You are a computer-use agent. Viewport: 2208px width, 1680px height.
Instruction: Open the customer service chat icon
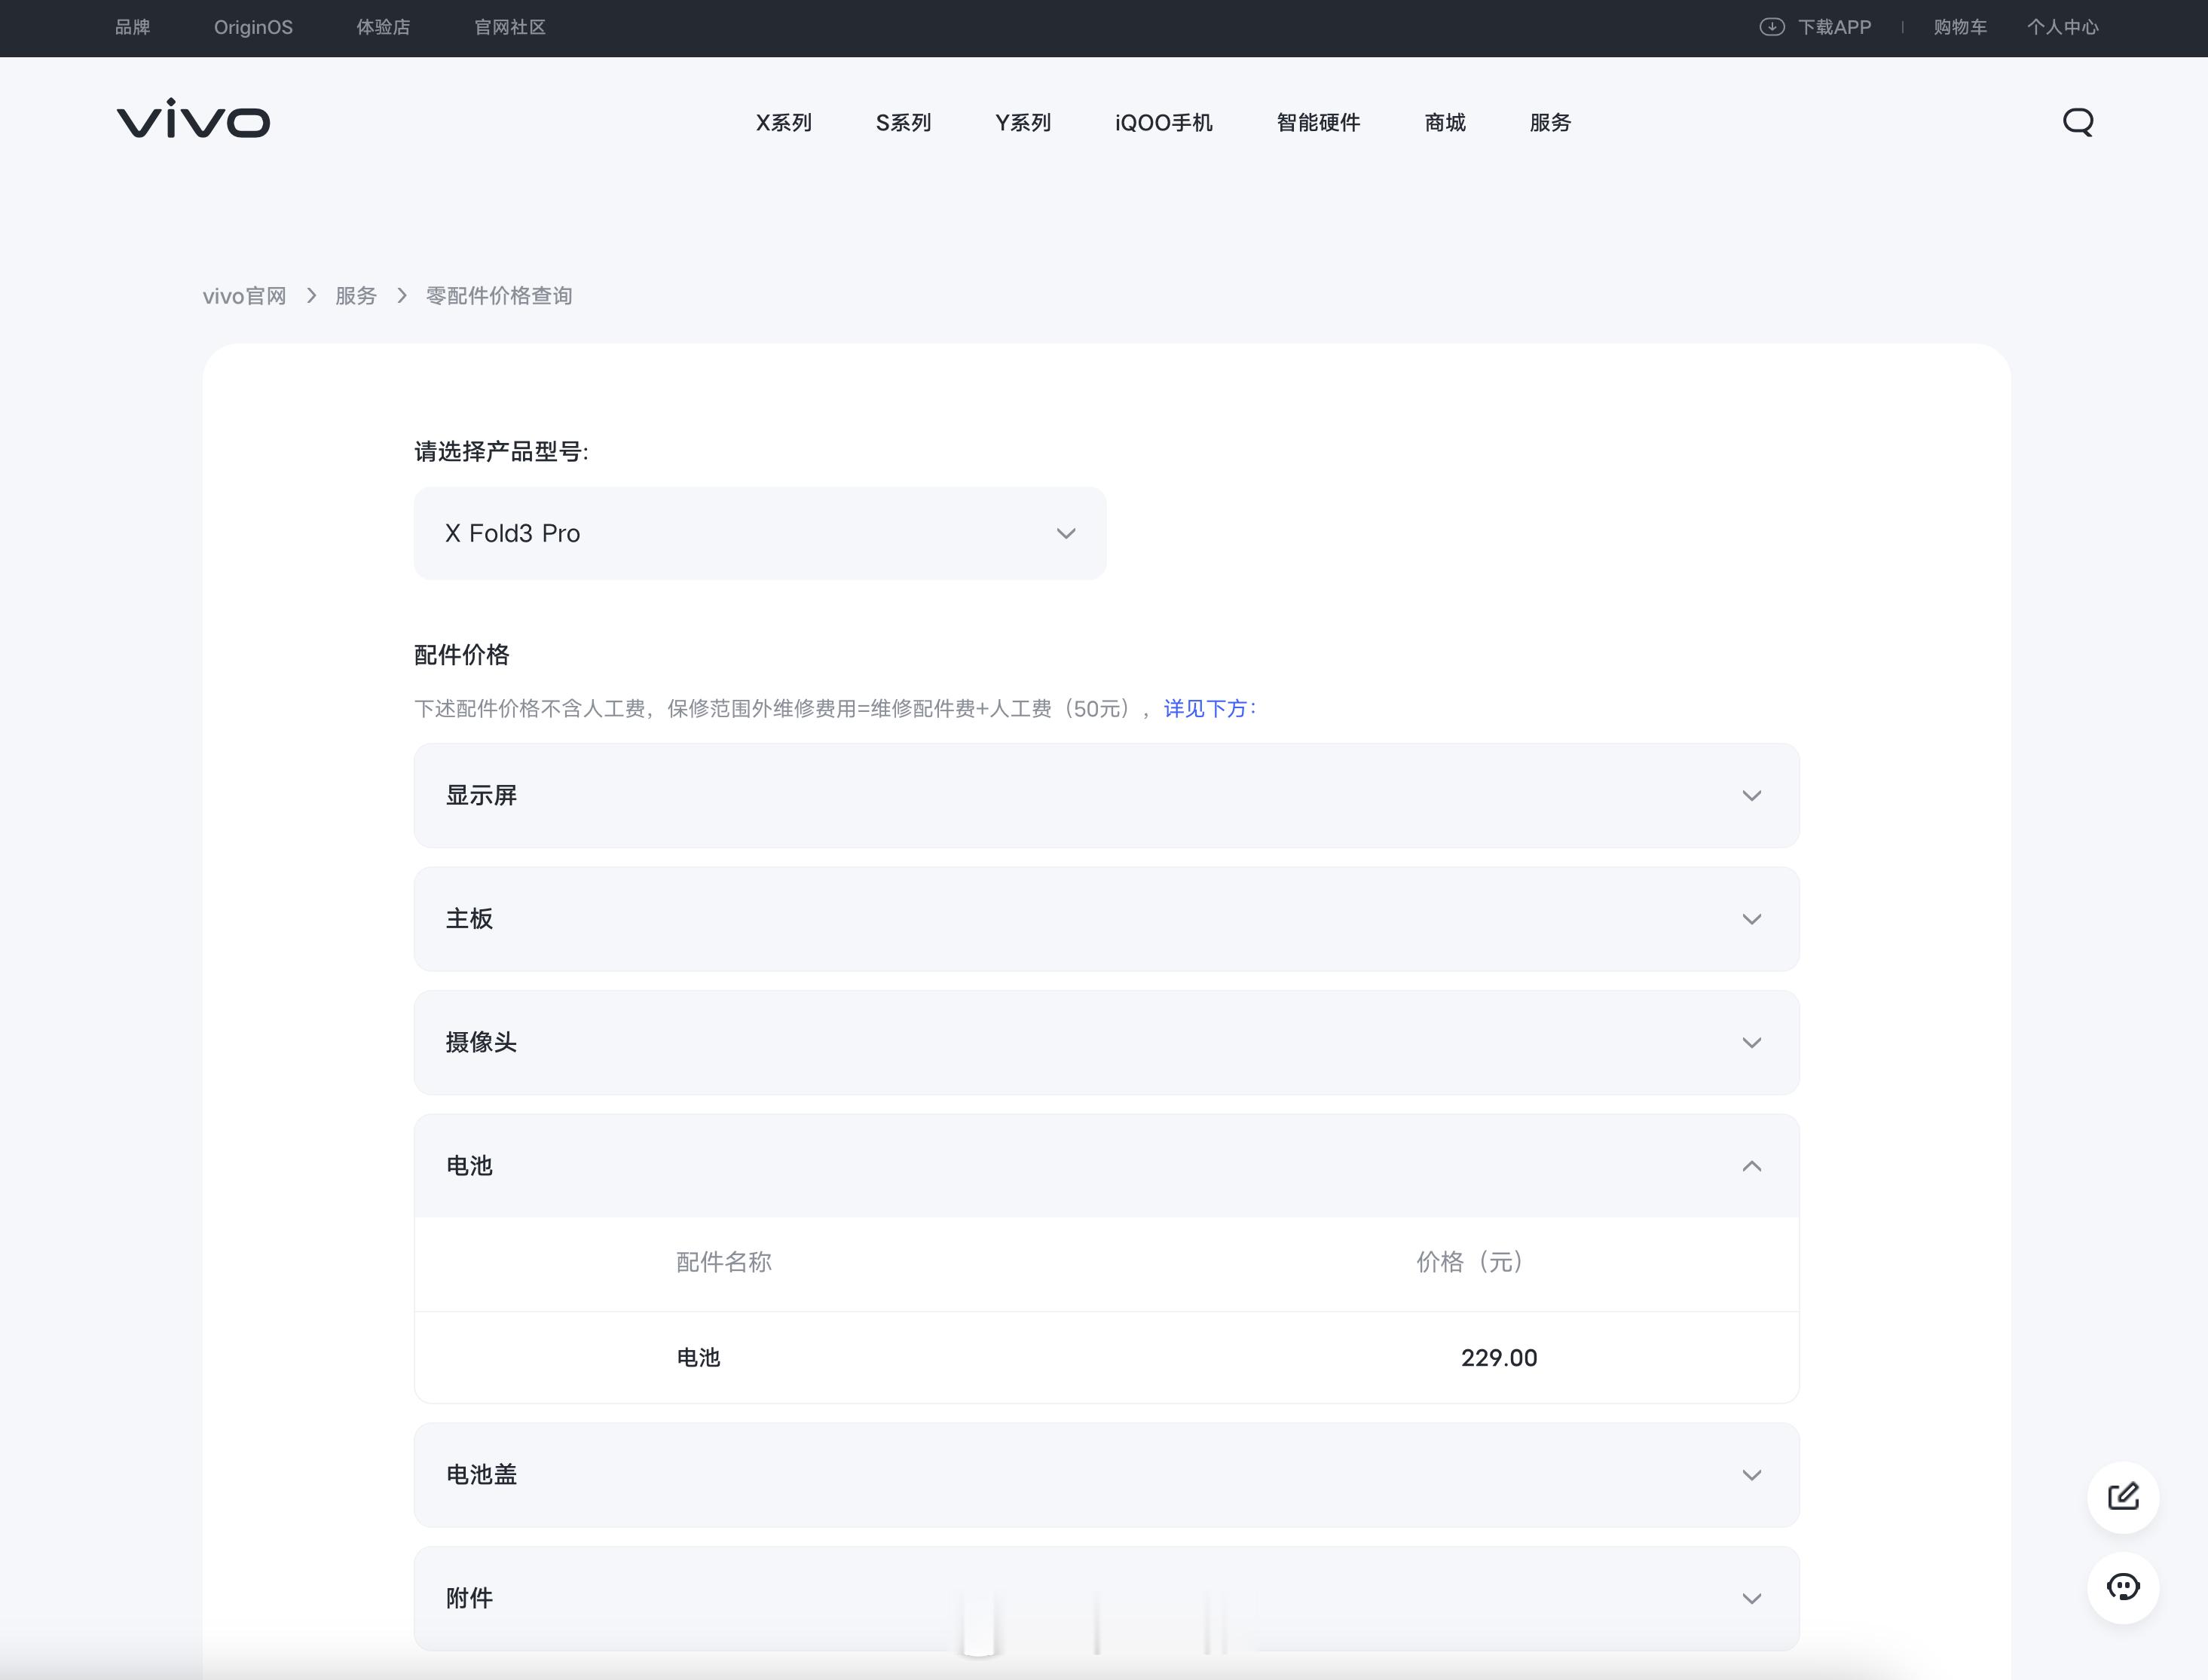click(x=2122, y=1587)
